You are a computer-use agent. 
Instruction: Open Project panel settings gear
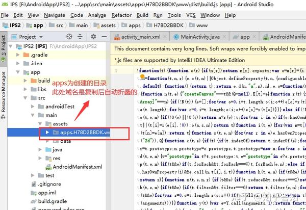pos(93,37)
